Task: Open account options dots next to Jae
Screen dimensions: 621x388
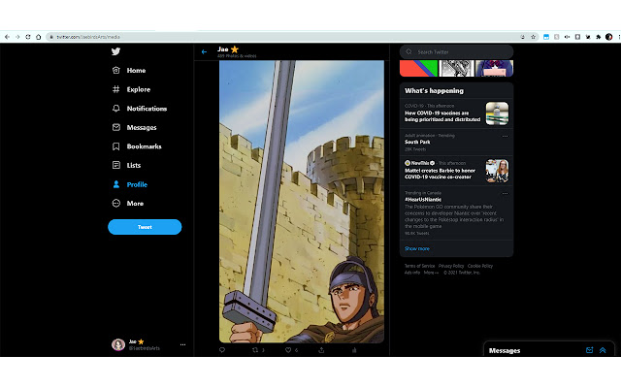Action: click(182, 345)
